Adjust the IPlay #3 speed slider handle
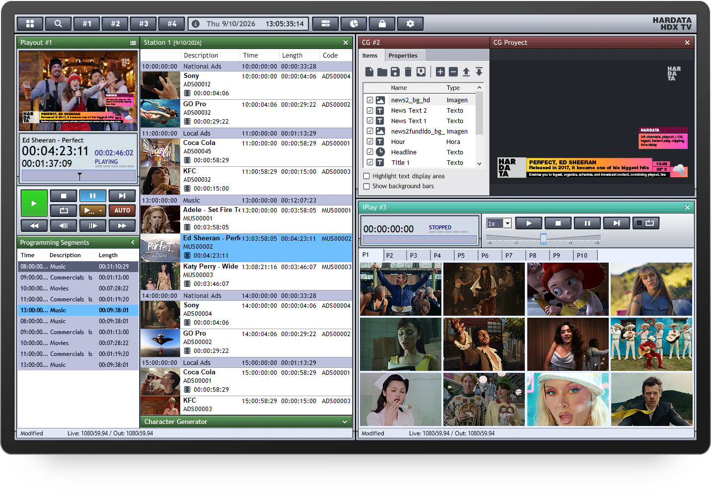Image resolution: width=711 pixels, height=491 pixels. click(544, 239)
